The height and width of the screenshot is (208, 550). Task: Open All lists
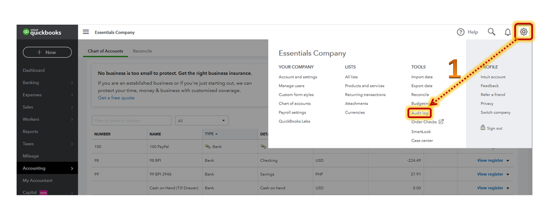[351, 77]
